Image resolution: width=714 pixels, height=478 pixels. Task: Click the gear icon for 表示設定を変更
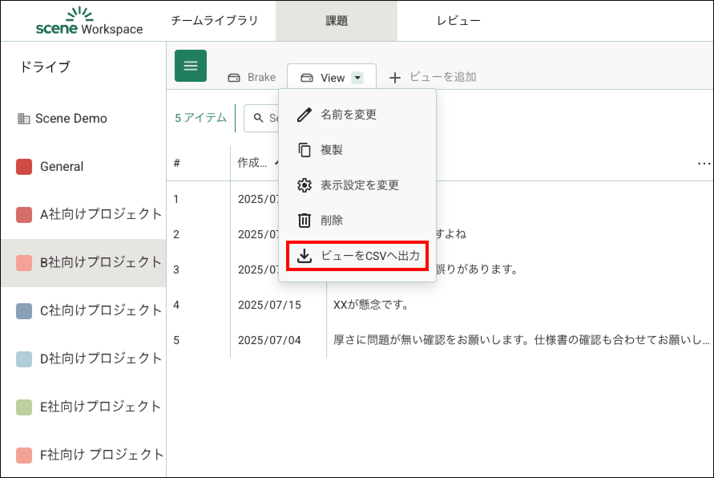(304, 185)
